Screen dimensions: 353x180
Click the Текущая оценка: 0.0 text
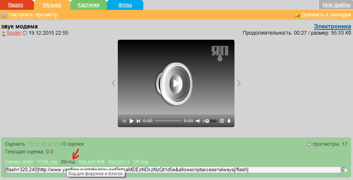[x=29, y=152]
